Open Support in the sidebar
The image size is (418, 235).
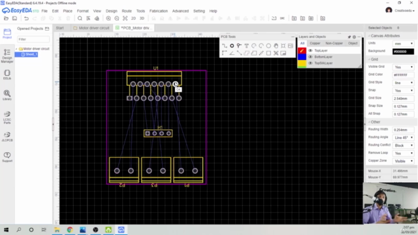pyautogui.click(x=7, y=157)
